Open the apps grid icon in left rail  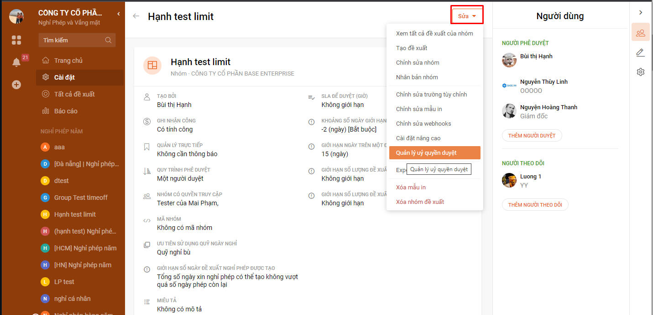point(16,40)
